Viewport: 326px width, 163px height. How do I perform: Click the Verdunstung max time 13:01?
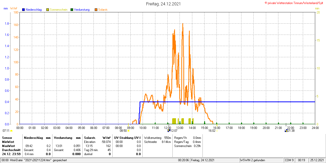click(x=59, y=146)
